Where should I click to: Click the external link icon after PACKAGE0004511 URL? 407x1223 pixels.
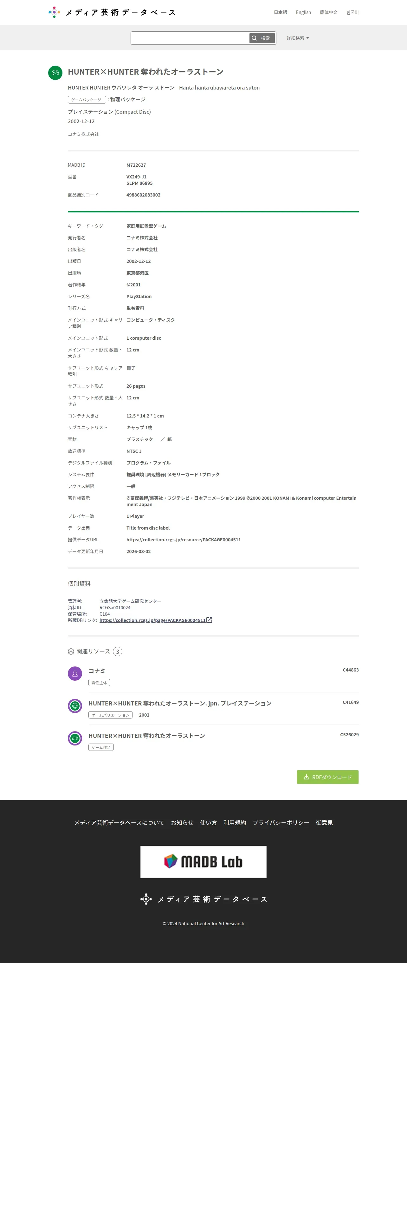tap(210, 620)
